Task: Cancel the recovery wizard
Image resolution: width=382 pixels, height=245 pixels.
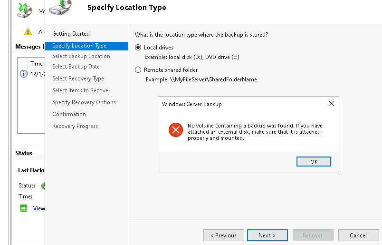Action: coord(358,235)
